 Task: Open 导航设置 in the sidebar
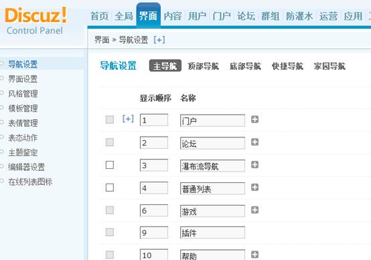(x=23, y=64)
